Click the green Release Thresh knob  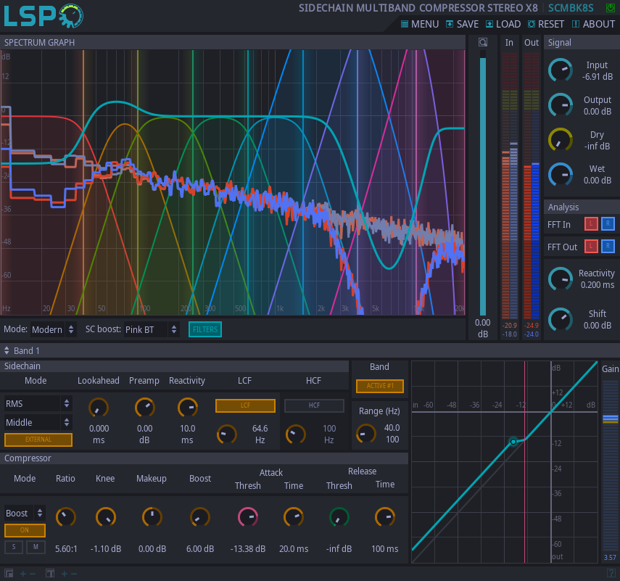click(339, 517)
